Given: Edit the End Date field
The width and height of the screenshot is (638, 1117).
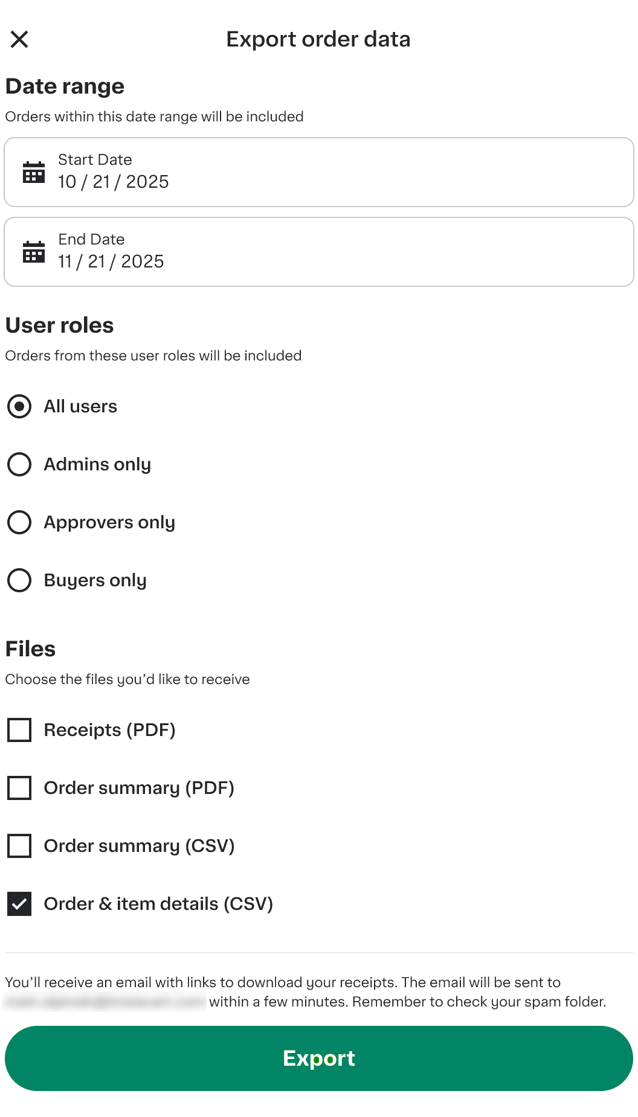Looking at the screenshot, I should 110,261.
